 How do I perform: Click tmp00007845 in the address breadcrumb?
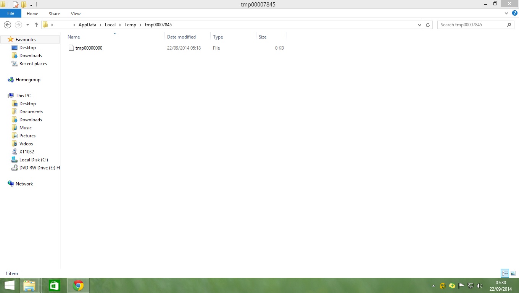158,25
